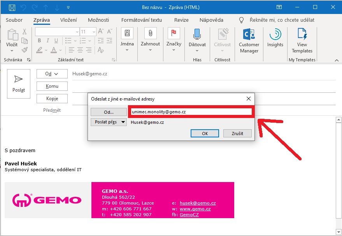This screenshot has height=236, width=342.
Task: Click the next item down arrow
Action: pos(57,8)
